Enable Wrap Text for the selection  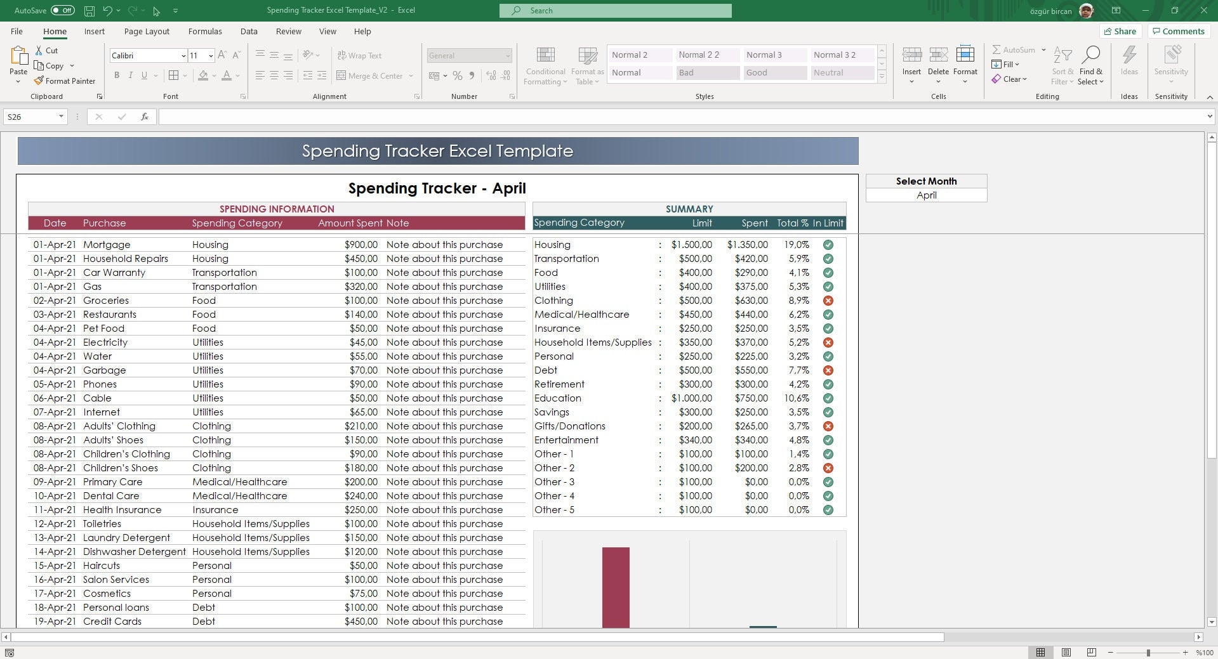click(360, 55)
